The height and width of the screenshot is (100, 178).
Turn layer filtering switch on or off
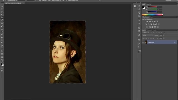(164, 32)
